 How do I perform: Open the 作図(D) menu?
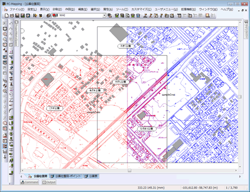point(70,9)
